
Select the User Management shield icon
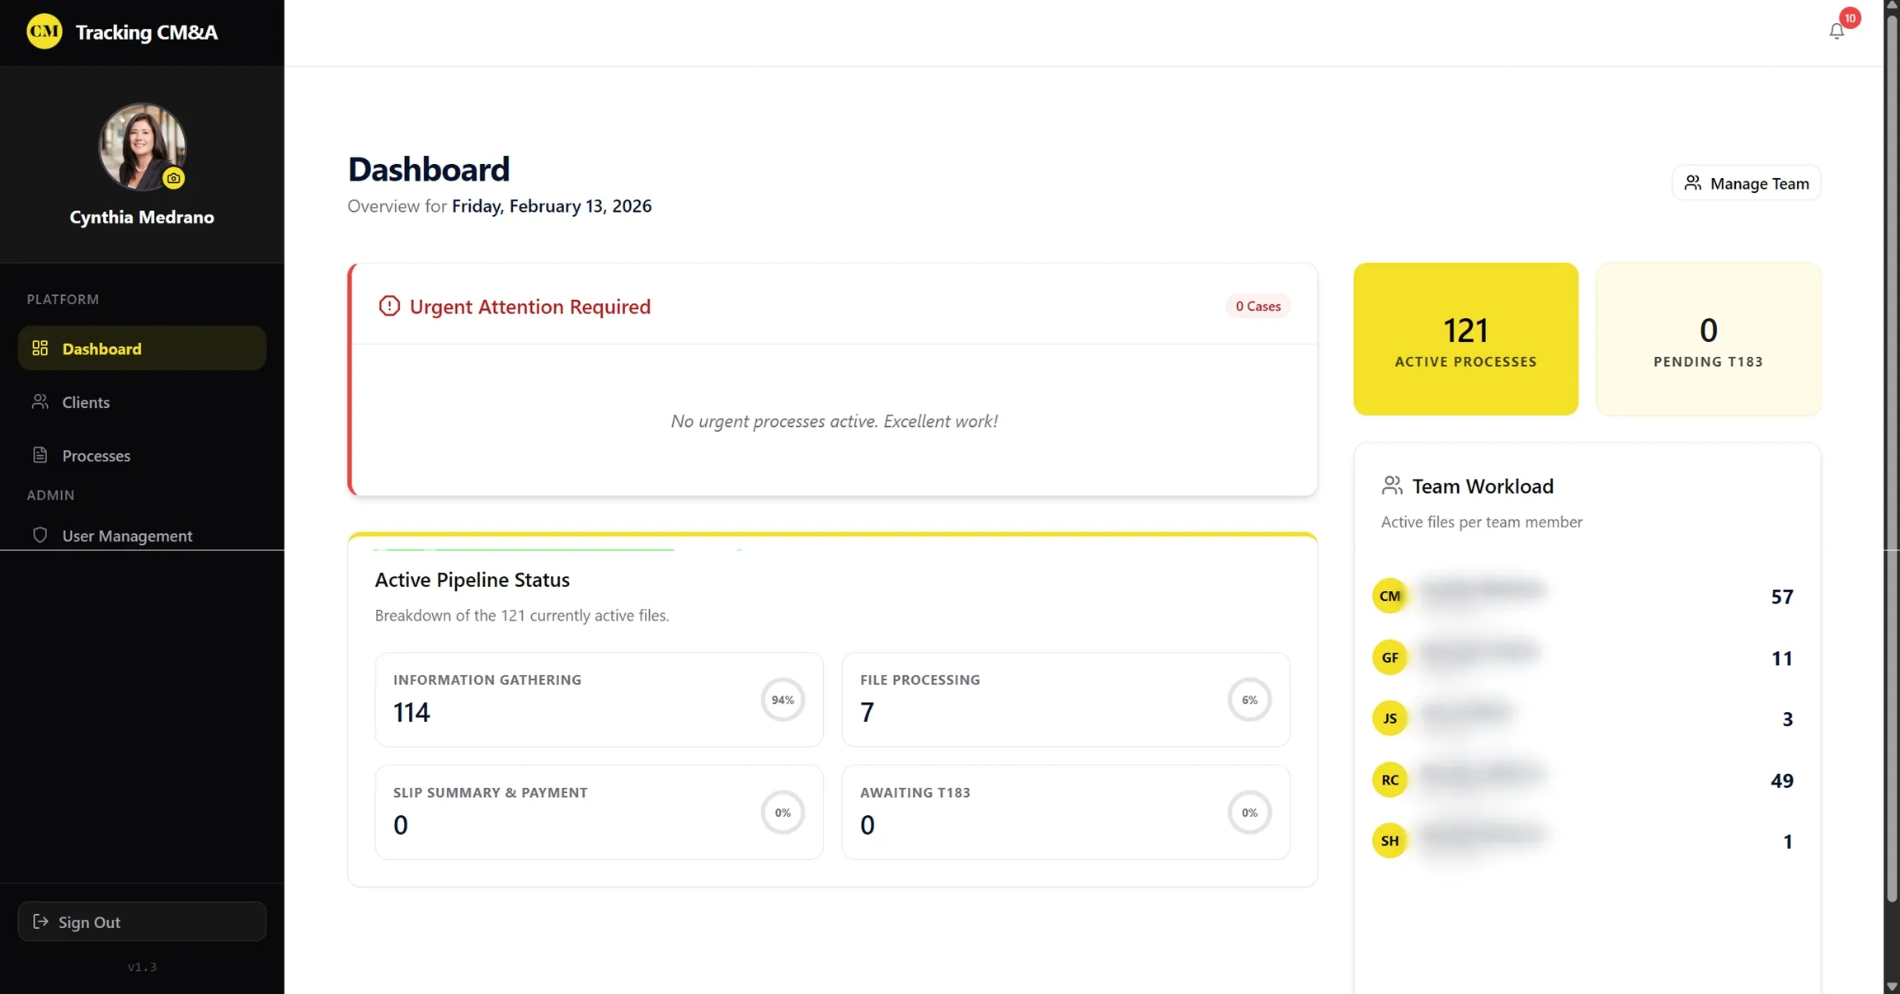coord(40,535)
